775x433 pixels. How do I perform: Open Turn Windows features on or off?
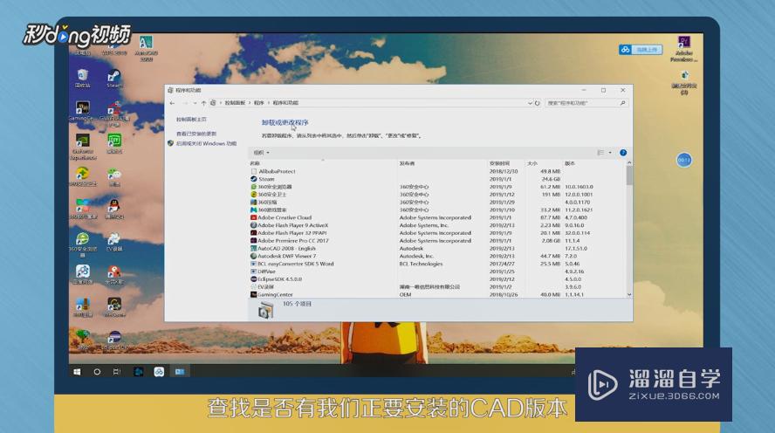coord(206,143)
